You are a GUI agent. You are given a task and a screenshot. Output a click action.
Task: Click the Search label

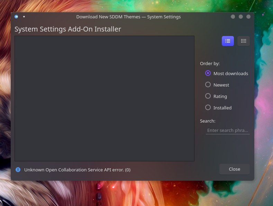coord(208,121)
